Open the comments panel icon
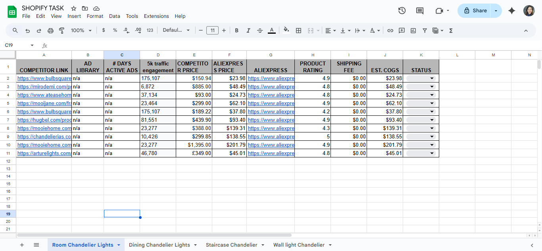542x251 pixels. [x=420, y=11]
